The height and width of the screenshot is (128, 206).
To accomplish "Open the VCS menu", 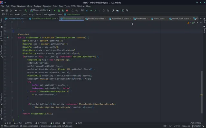I will click(73, 6).
